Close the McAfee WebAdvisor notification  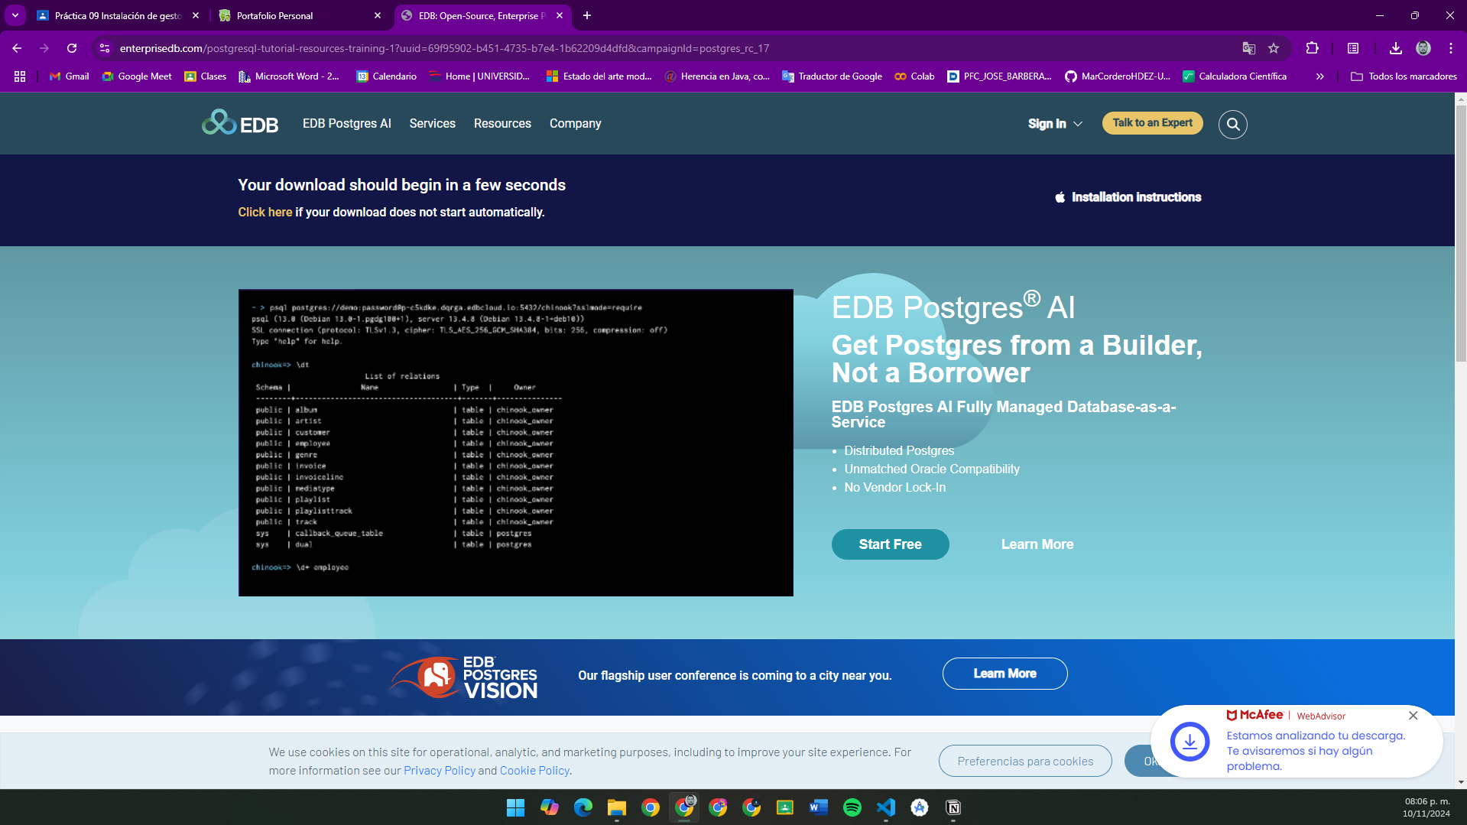click(x=1413, y=716)
